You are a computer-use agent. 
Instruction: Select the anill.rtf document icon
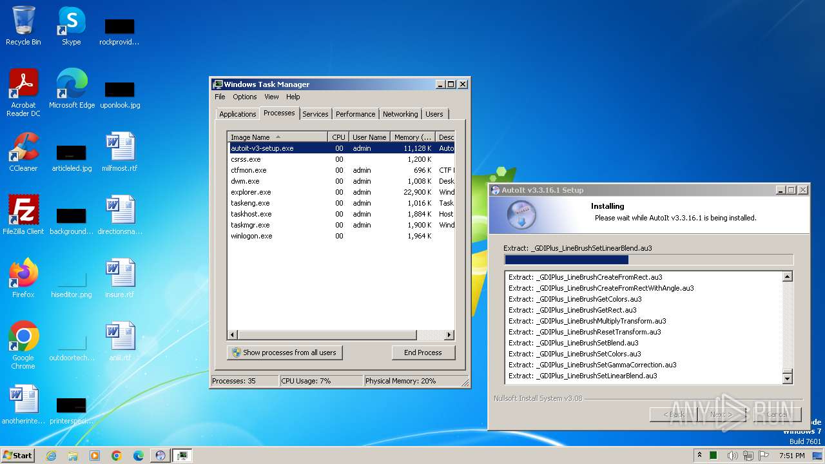point(120,342)
